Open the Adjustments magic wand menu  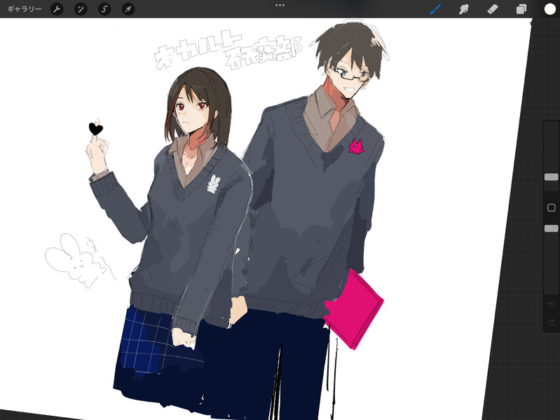(x=81, y=9)
